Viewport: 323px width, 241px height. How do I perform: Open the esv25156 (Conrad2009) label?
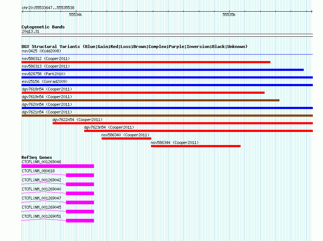[x=45, y=81]
